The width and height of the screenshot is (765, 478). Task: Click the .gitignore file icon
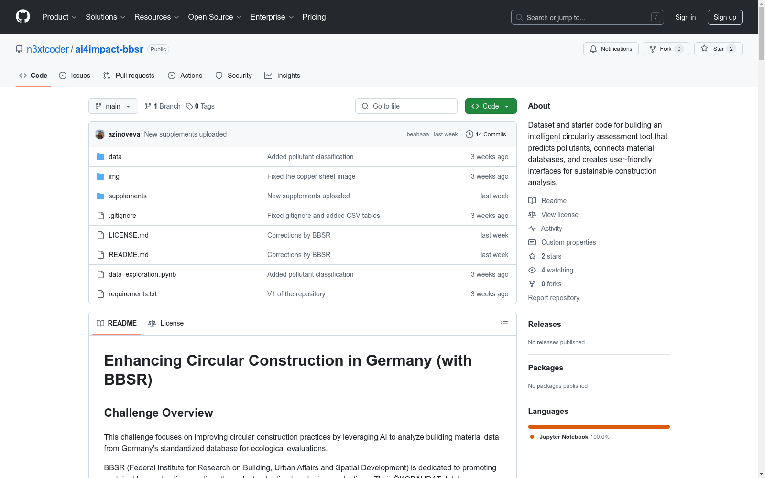(x=100, y=216)
